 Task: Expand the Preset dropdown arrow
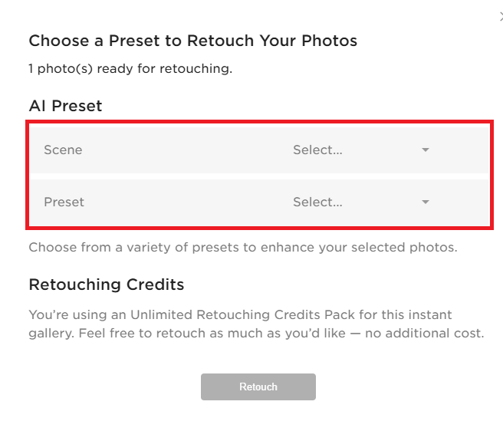pos(426,202)
